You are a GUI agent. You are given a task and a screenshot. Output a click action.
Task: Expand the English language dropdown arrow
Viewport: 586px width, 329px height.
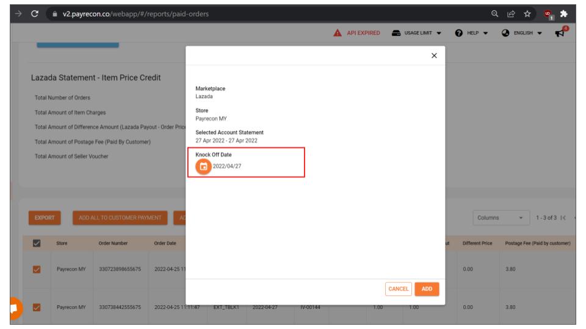pos(540,33)
